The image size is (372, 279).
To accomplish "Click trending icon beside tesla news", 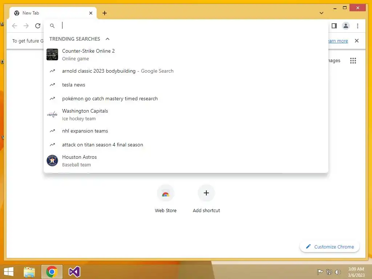I will click(x=52, y=85).
